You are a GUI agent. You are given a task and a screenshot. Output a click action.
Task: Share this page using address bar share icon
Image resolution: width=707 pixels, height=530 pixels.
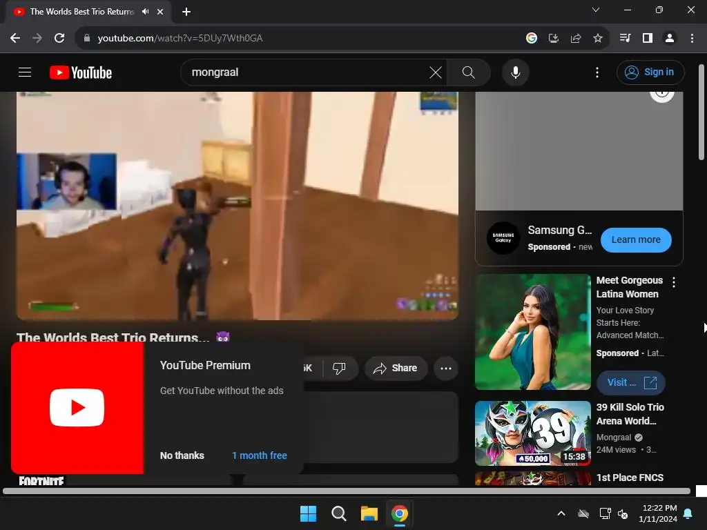click(575, 39)
